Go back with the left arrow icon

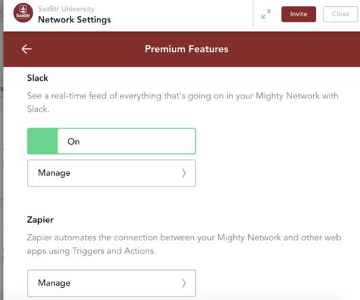tap(26, 49)
